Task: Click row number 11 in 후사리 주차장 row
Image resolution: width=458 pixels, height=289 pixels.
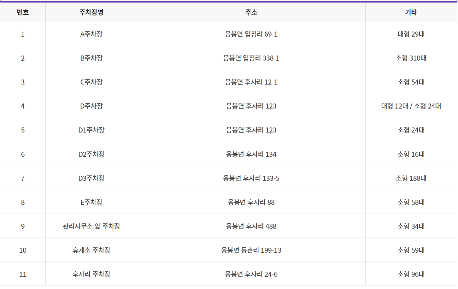Action: [x=23, y=274]
